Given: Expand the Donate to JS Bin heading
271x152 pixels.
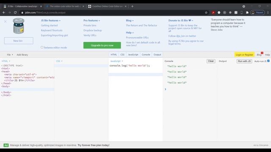Looking at the screenshot, I should point(181,21).
